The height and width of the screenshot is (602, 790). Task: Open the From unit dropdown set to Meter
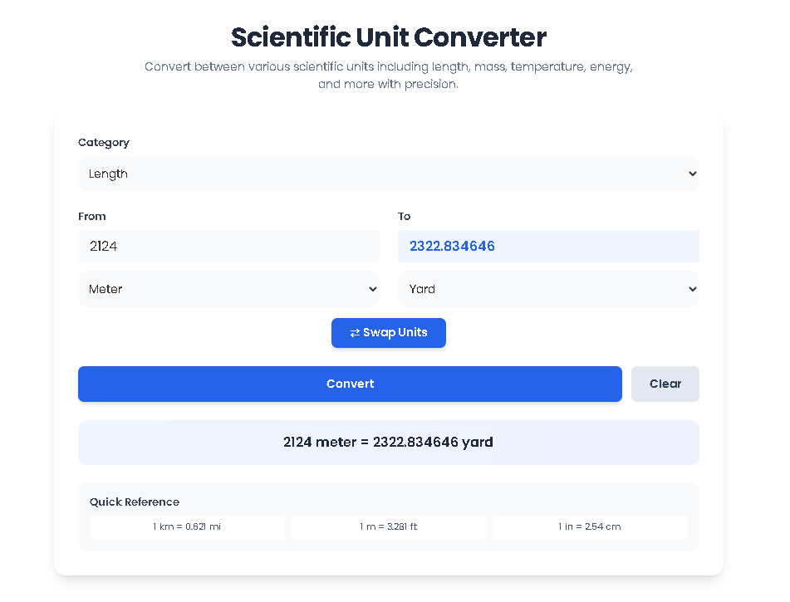point(228,289)
